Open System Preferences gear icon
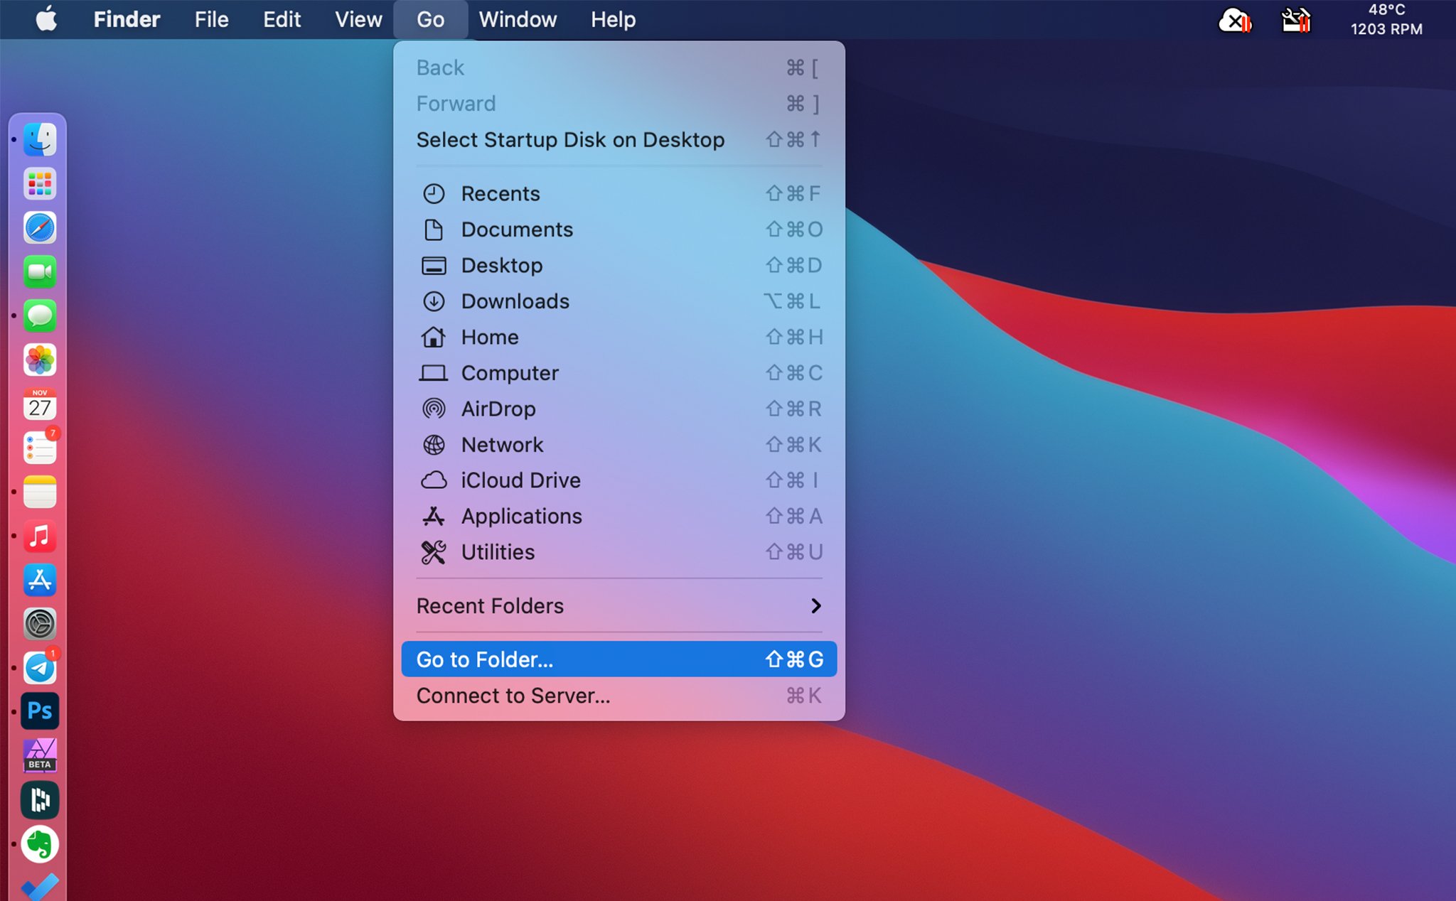1456x901 pixels. pyautogui.click(x=40, y=624)
